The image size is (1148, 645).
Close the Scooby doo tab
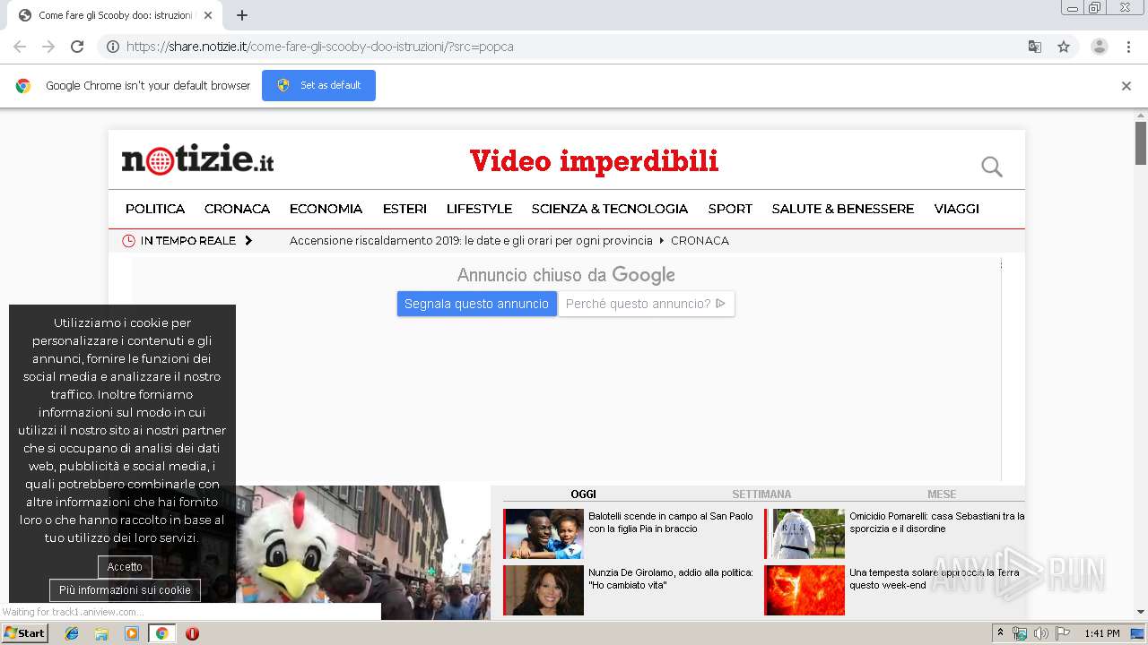click(x=208, y=15)
